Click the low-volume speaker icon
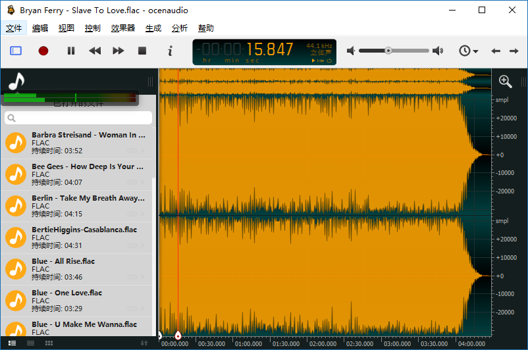The image size is (528, 350). [351, 51]
